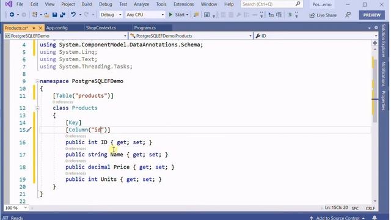Open the Notifications side tab
This screenshot has width=391, height=220.
coord(384,74)
